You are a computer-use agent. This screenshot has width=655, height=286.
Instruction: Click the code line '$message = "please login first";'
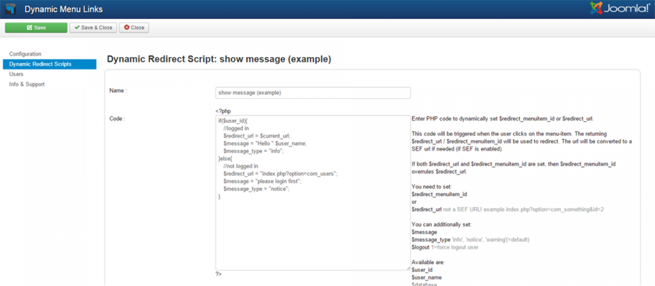coord(262,181)
